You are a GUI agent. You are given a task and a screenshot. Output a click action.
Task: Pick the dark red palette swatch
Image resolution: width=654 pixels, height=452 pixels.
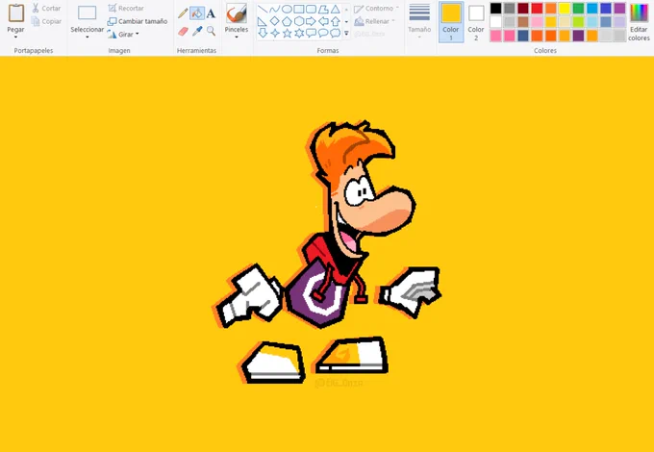tap(523, 8)
